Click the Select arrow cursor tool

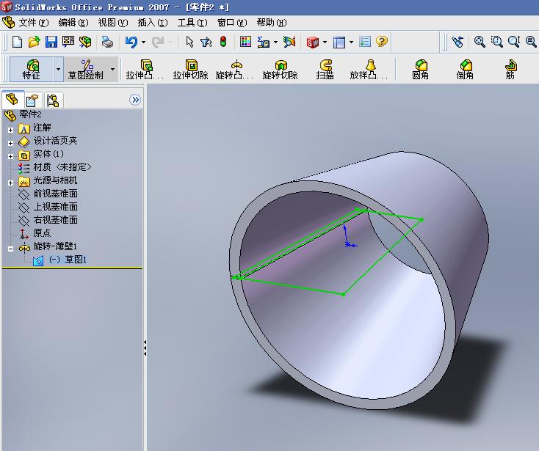coord(189,42)
